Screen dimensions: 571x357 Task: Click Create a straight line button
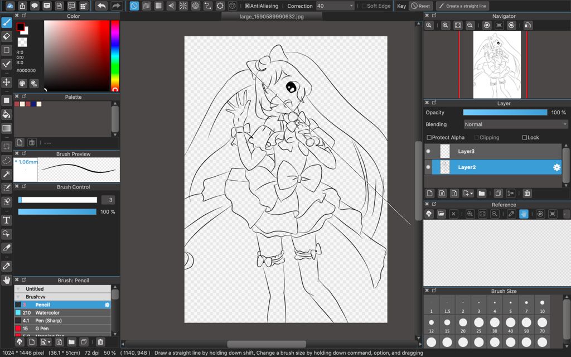pyautogui.click(x=462, y=6)
